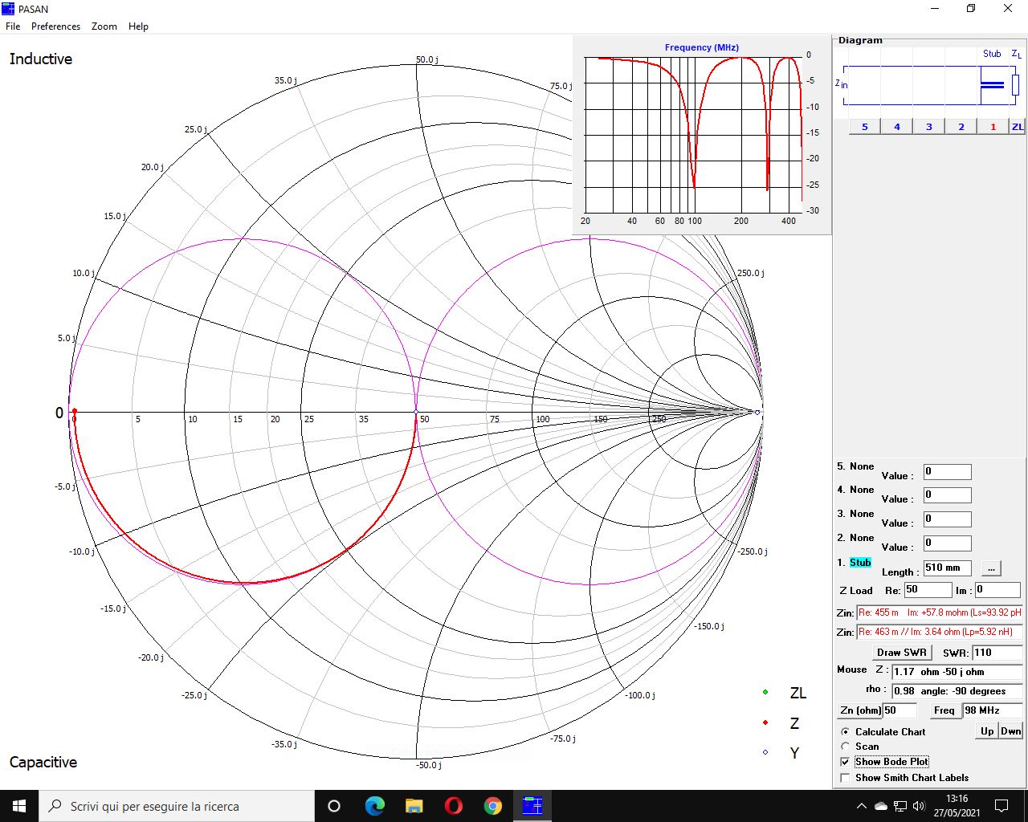Click the 50 ohm center point on chart
Viewport: 1028px width, 822px height.
(416, 412)
